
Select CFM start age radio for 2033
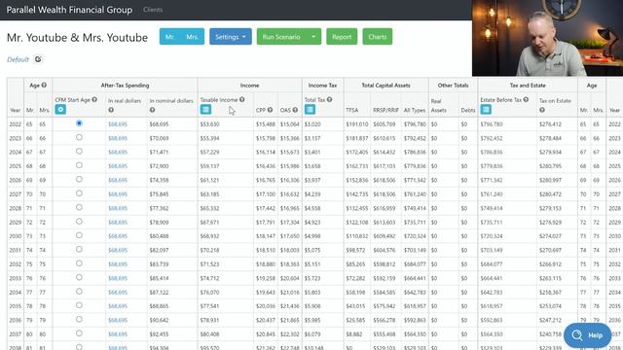pos(79,277)
